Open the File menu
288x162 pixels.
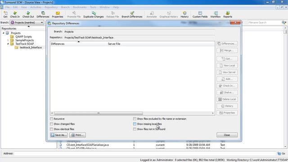coord(7,7)
